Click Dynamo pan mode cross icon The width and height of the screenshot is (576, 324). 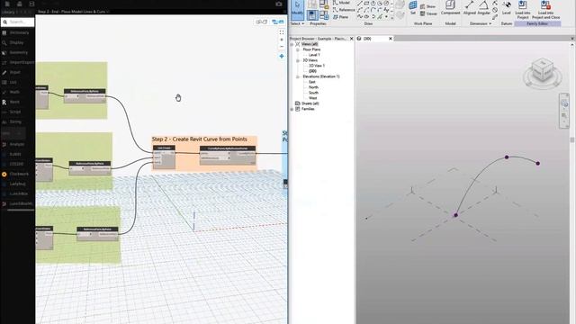282,56
